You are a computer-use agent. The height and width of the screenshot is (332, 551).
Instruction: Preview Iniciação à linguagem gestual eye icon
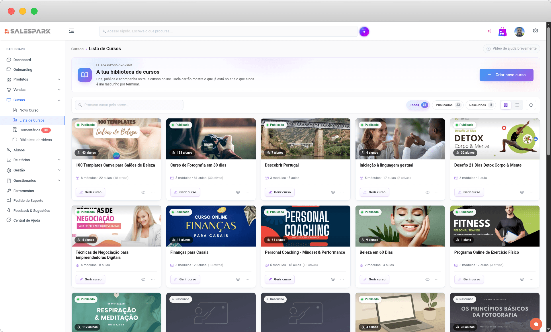point(427,192)
